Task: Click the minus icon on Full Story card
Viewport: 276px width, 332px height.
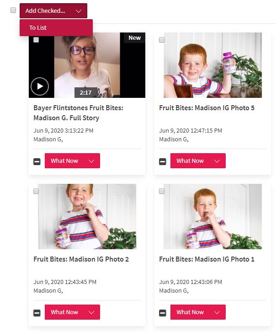Action: point(37,161)
